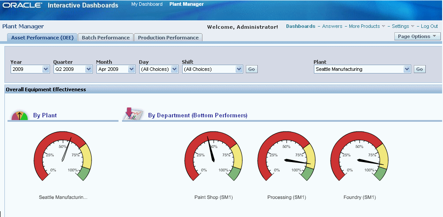
Task: Click the By Department chart icon
Action: (134, 114)
